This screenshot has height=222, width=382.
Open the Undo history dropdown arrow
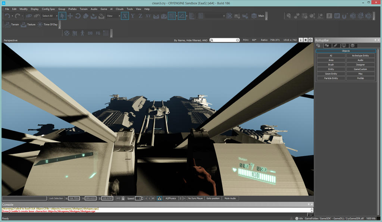click(x=12, y=16)
